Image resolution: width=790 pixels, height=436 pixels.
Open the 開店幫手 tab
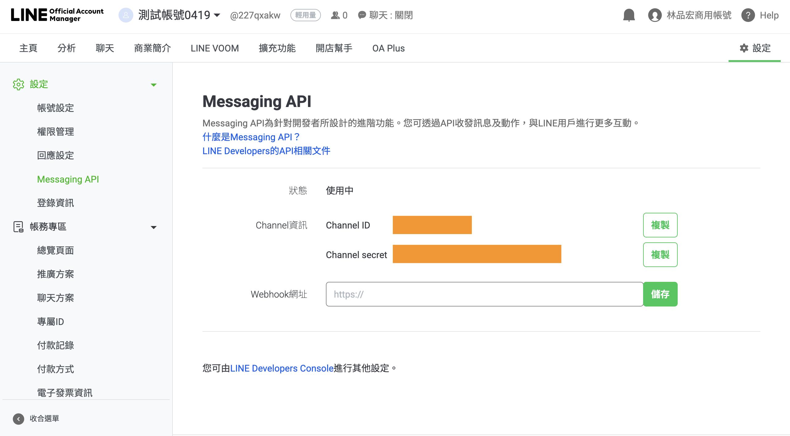click(334, 48)
